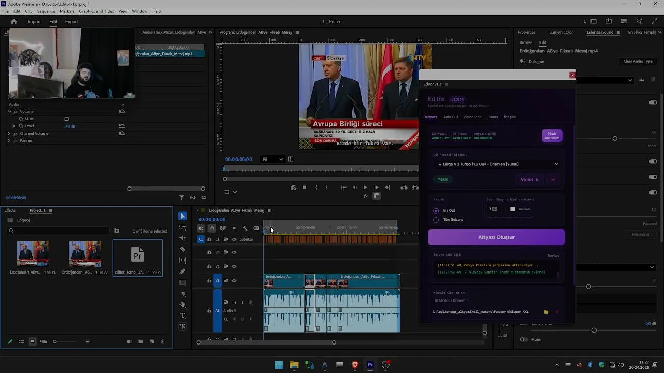Screen dimensions: 664x373
Task: Expand the Level property
Action: [x=14, y=126]
